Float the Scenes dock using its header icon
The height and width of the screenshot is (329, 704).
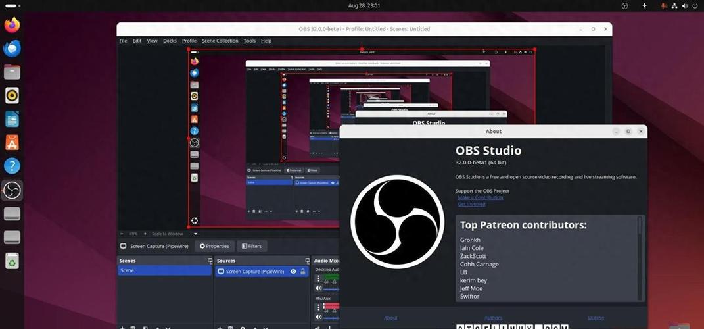[210, 261]
